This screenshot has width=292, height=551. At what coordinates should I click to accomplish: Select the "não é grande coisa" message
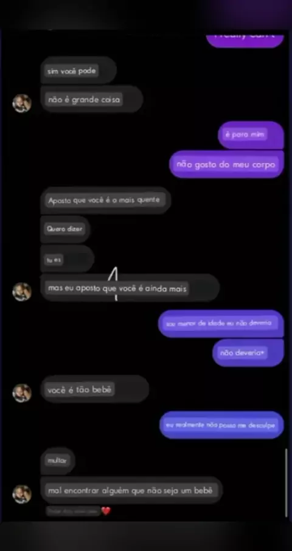[x=92, y=100]
